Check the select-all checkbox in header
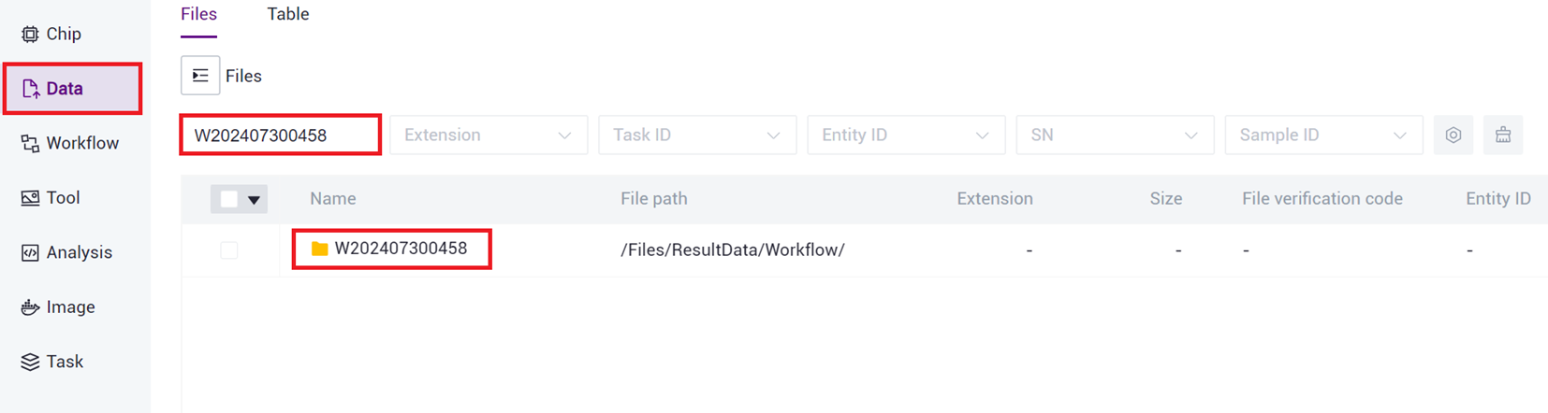 pyautogui.click(x=228, y=199)
